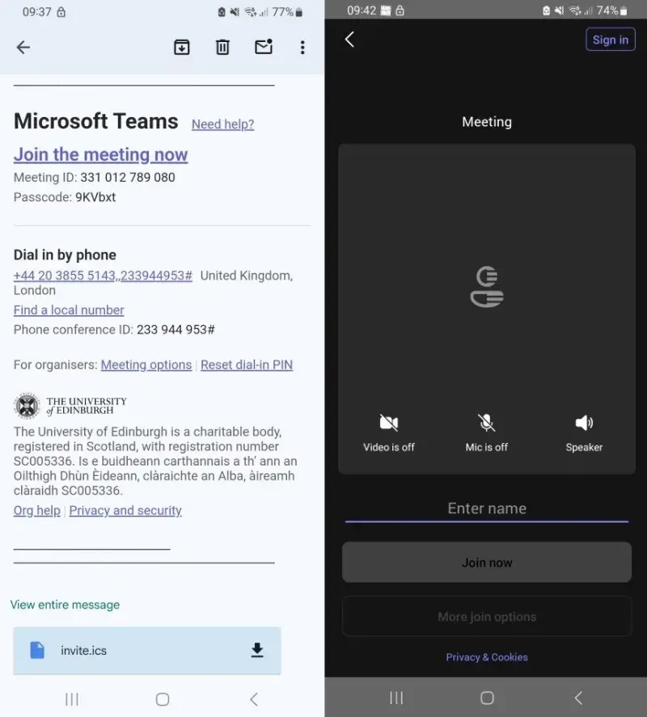Open the invite.ics file icon
Viewport: 647px width, 717px height.
[x=37, y=650]
